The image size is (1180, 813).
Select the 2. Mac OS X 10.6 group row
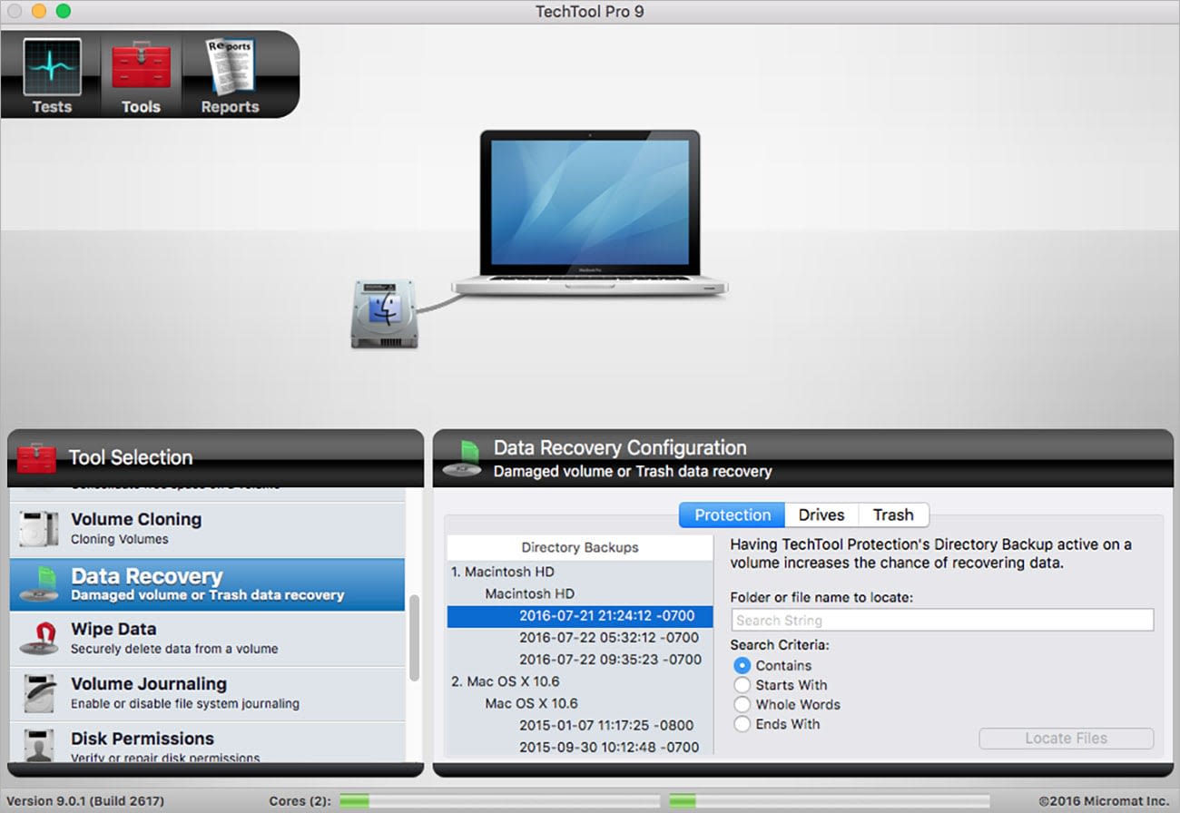tap(580, 681)
